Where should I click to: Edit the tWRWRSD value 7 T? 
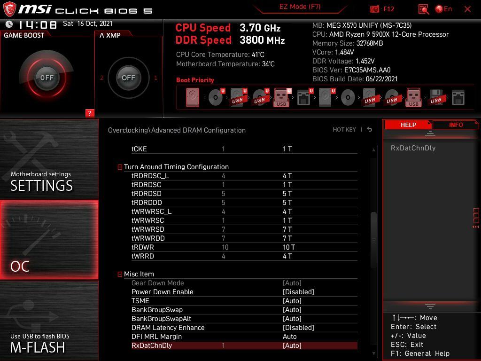click(x=287, y=229)
